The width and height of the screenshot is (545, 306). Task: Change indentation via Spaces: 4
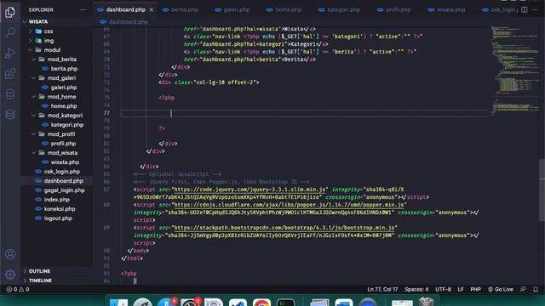click(x=416, y=289)
